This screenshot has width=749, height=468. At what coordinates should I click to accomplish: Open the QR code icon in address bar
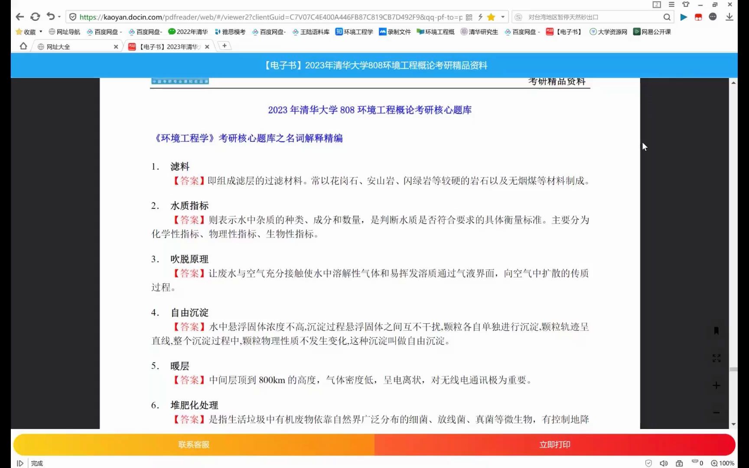[x=469, y=17]
